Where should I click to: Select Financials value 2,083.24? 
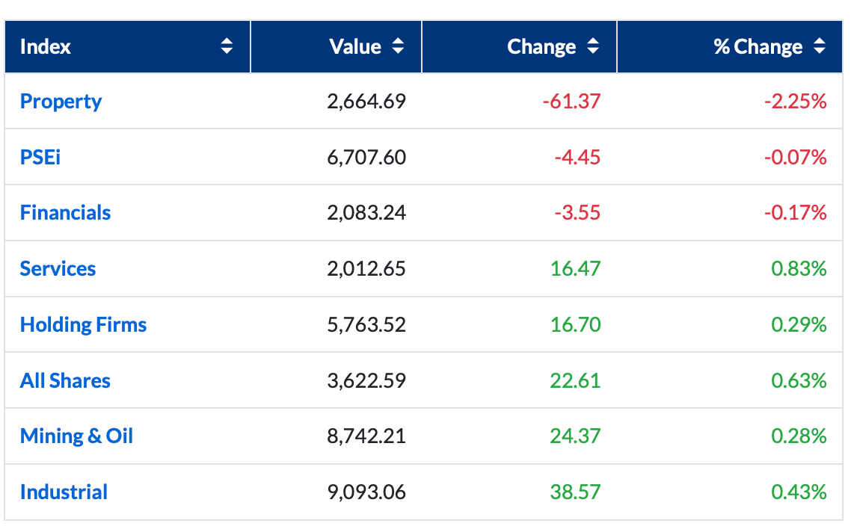coord(366,213)
